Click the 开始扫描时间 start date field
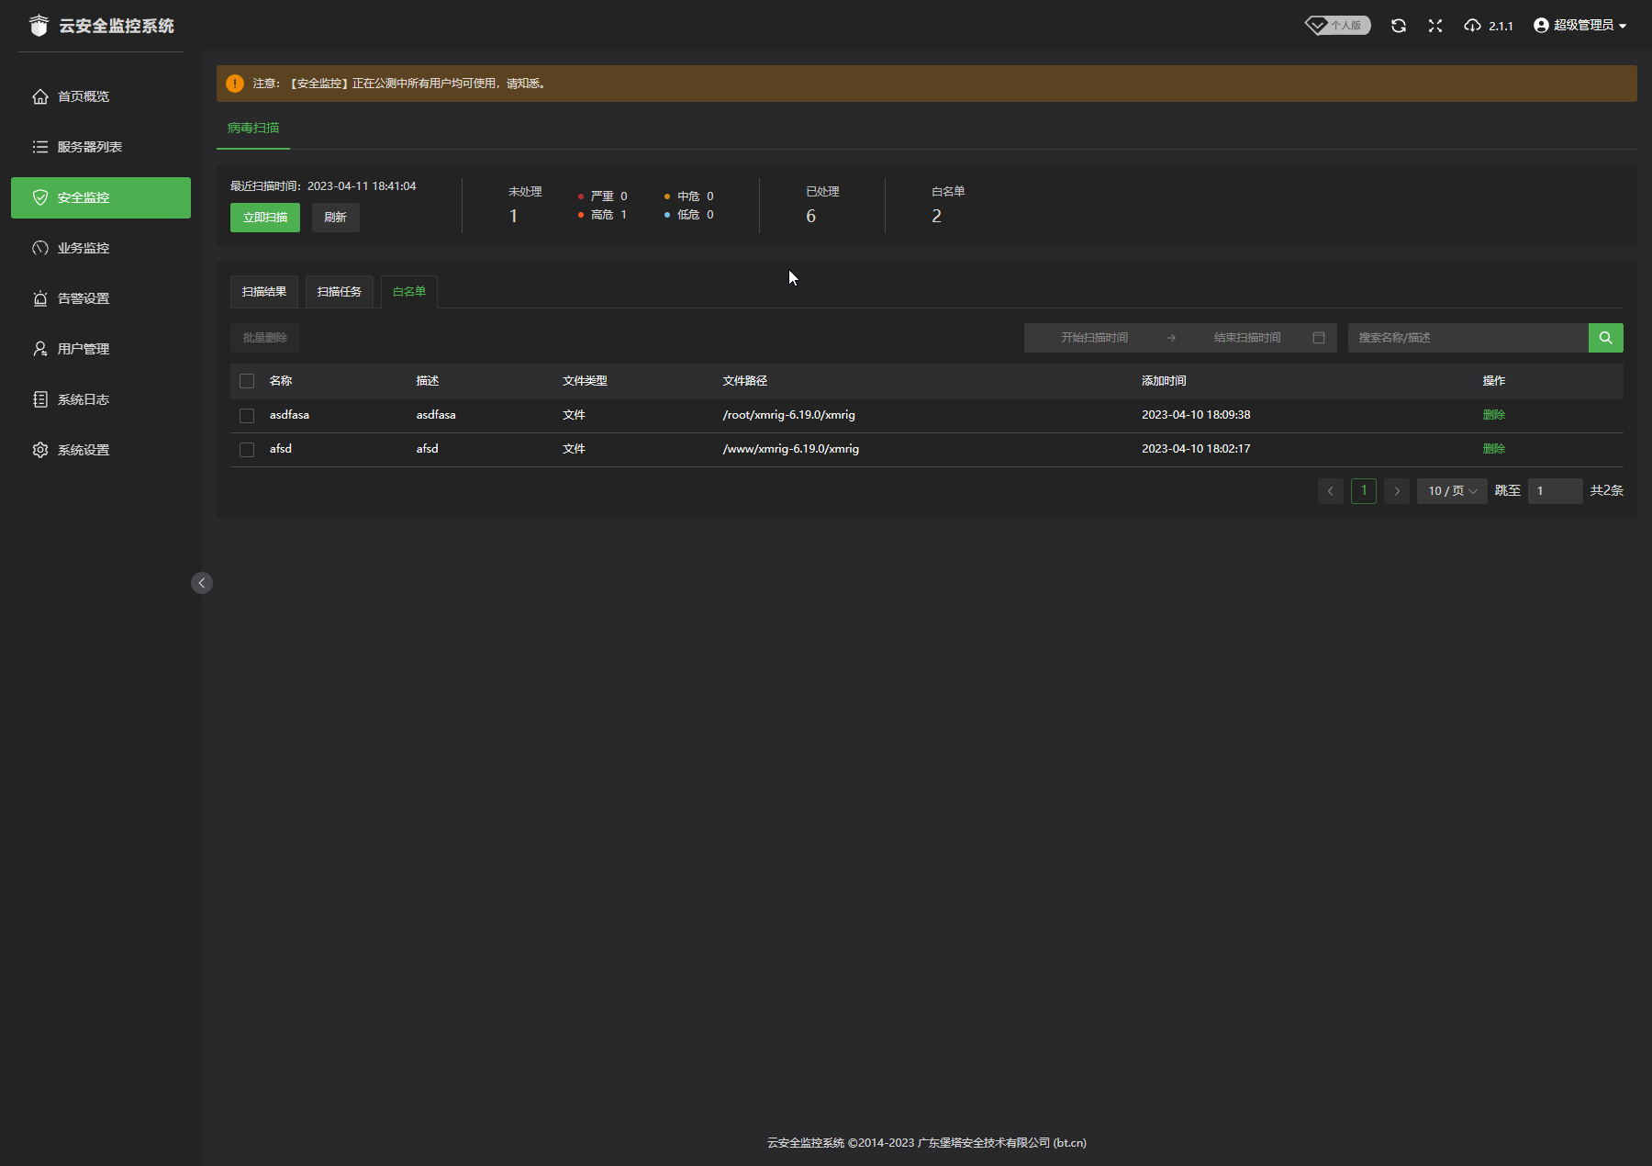Image resolution: width=1652 pixels, height=1166 pixels. coord(1094,338)
